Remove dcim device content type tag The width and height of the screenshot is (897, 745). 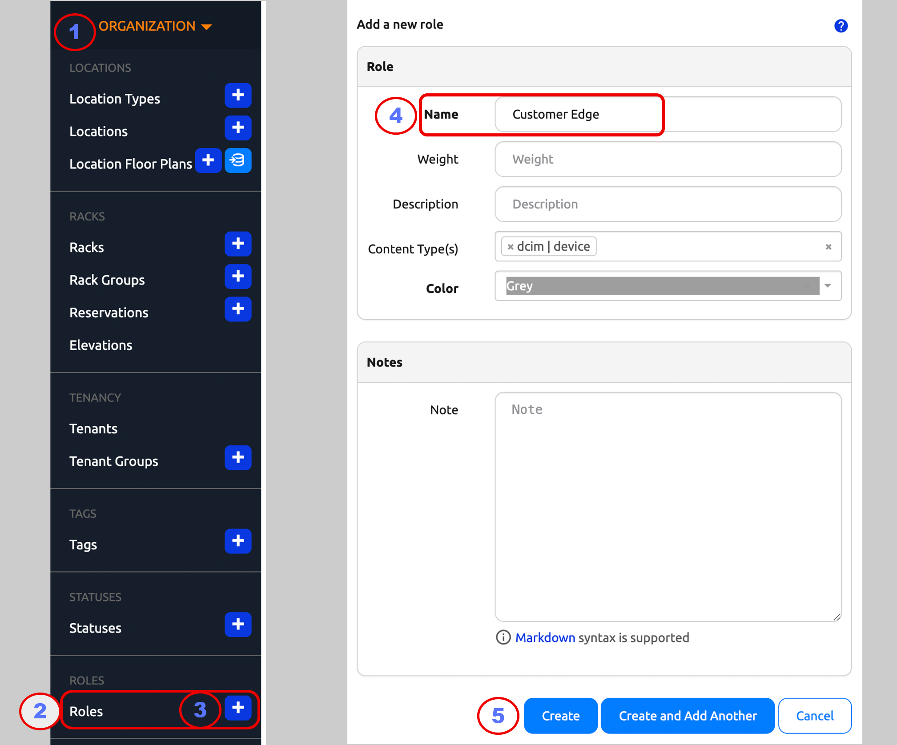(510, 246)
